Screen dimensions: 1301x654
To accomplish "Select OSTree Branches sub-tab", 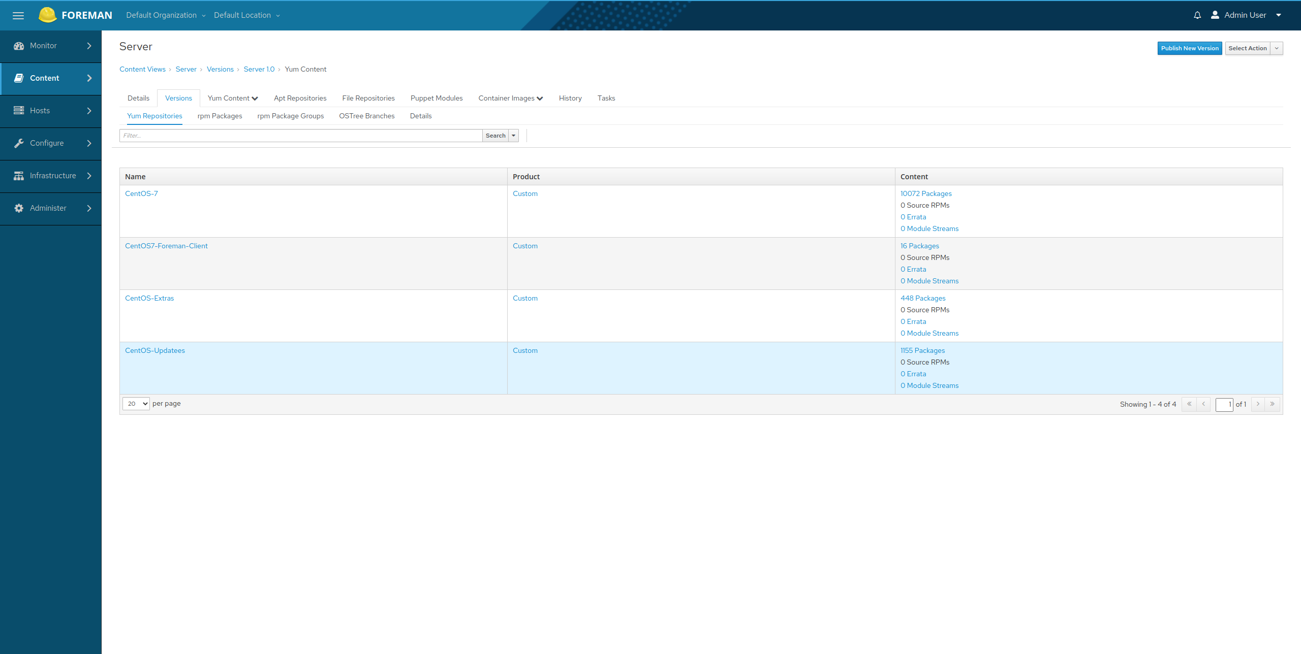I will (367, 116).
